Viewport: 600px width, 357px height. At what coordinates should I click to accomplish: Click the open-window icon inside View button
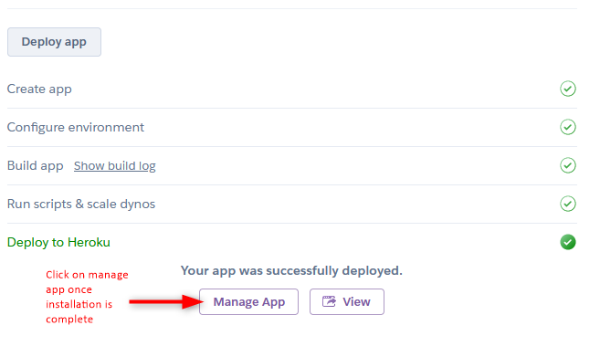pyautogui.click(x=329, y=301)
